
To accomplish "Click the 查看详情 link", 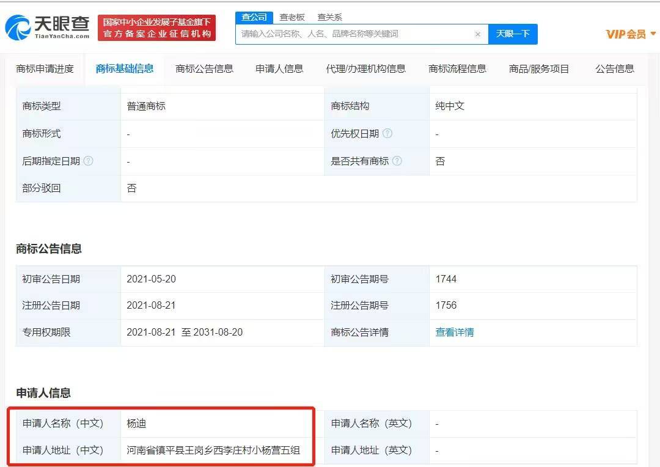I will tap(455, 333).
